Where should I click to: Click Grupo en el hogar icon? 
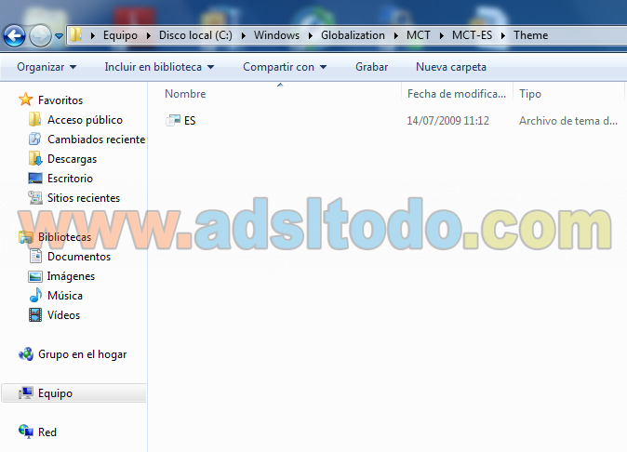click(26, 354)
